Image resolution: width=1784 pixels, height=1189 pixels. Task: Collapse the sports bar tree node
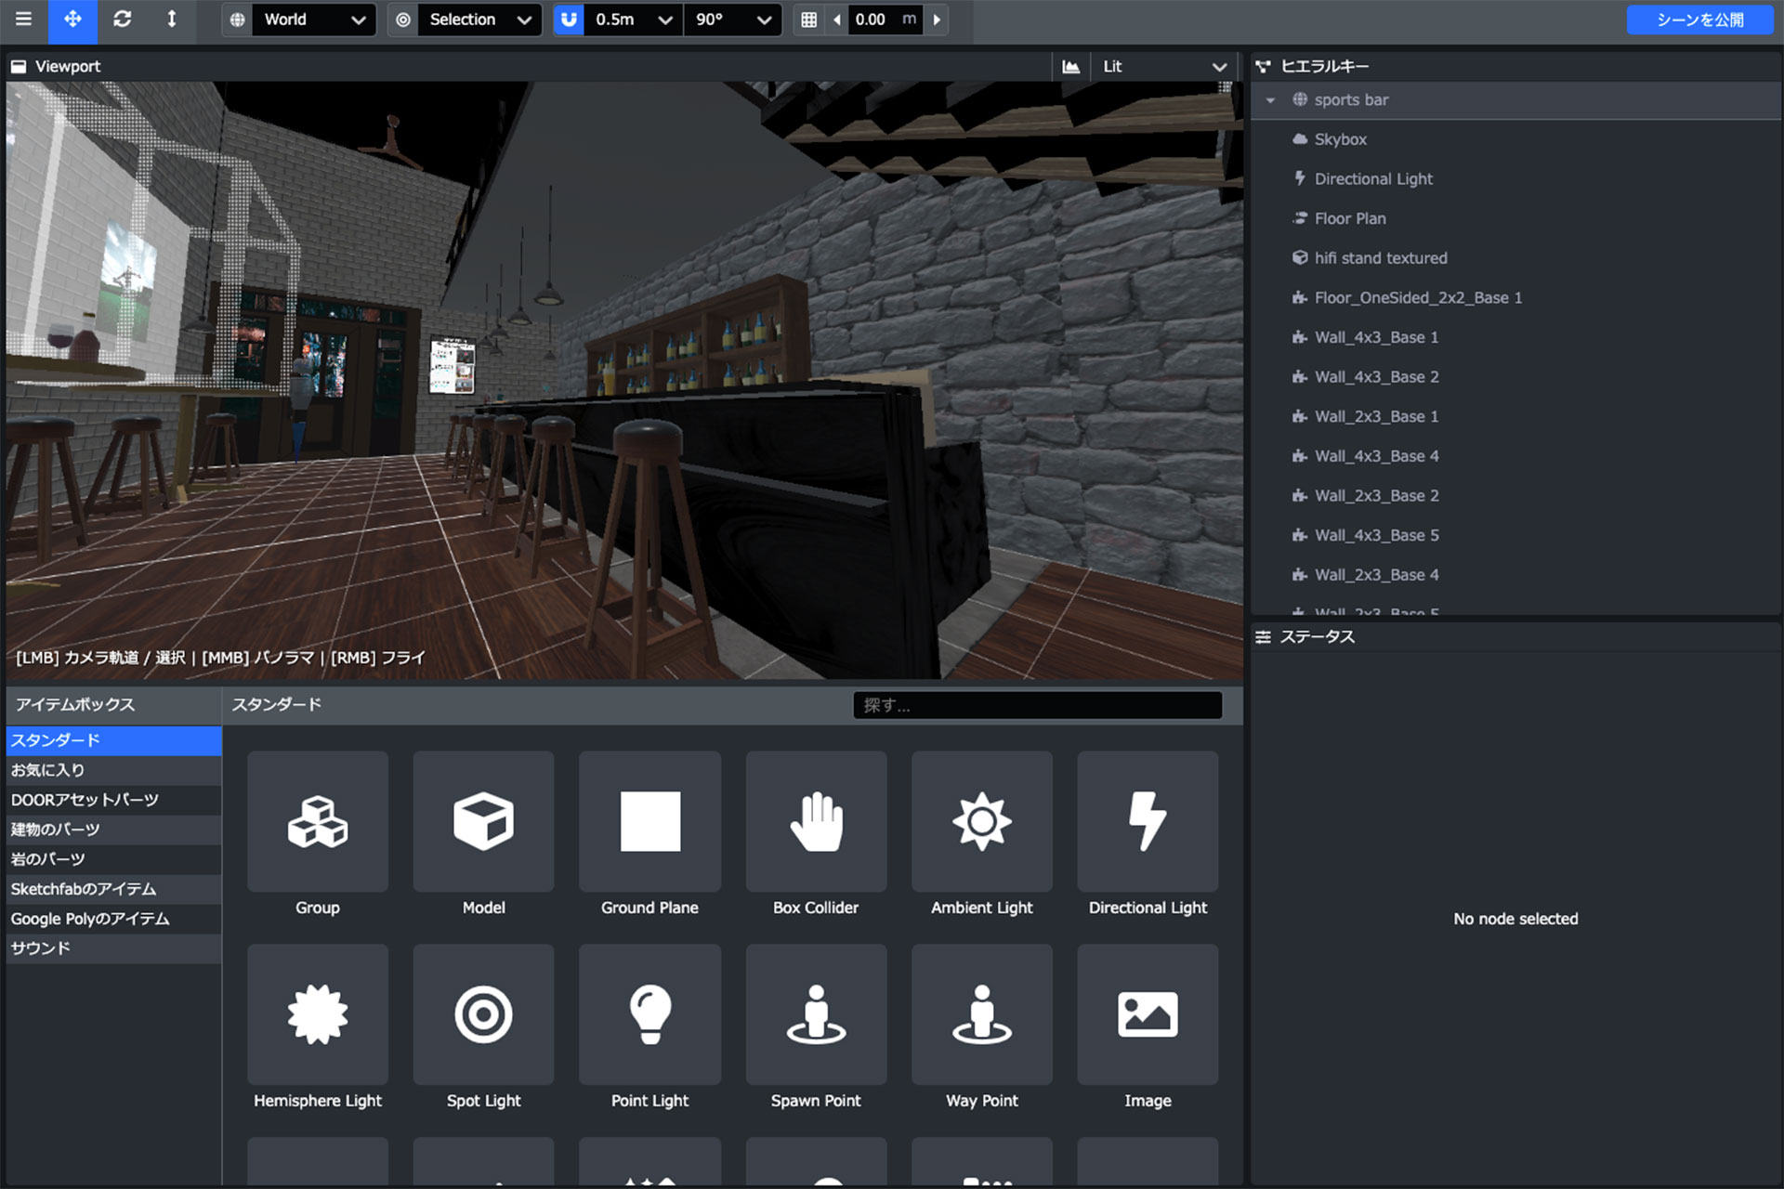tap(1270, 100)
